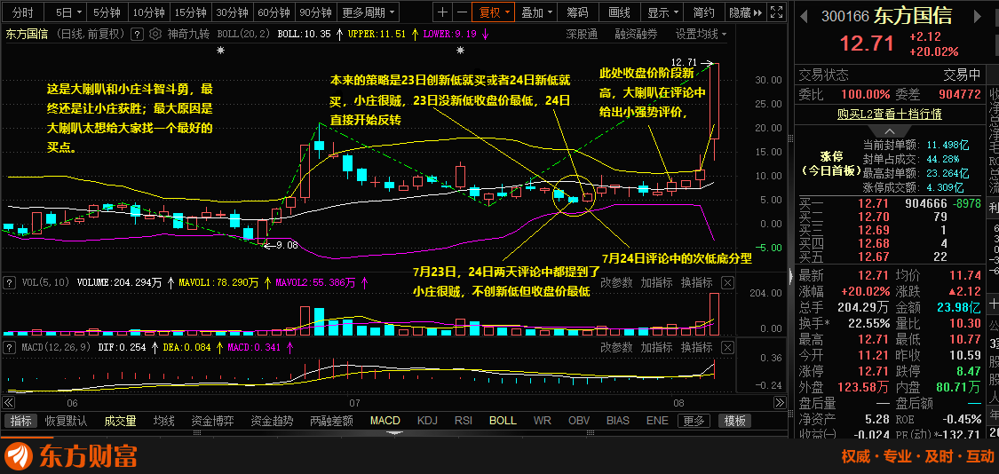Select 90分钟 period tab
The image size is (999, 474).
(316, 12)
